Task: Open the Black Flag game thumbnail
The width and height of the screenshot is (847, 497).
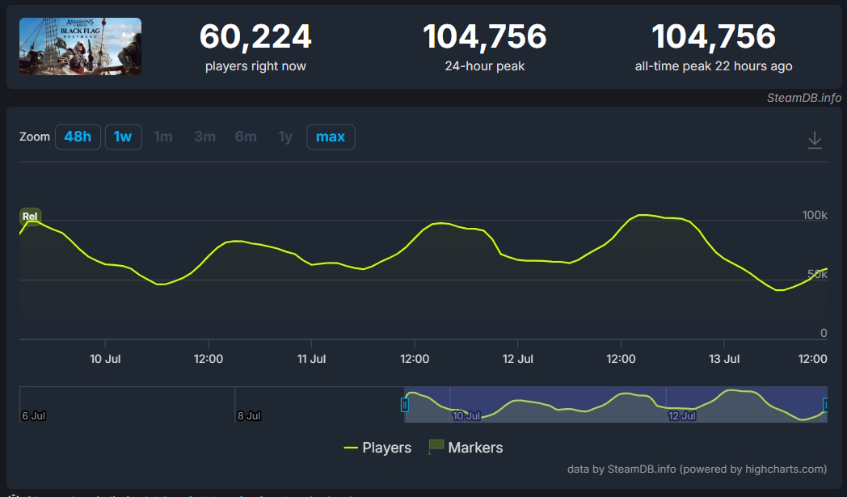Action: (x=81, y=46)
